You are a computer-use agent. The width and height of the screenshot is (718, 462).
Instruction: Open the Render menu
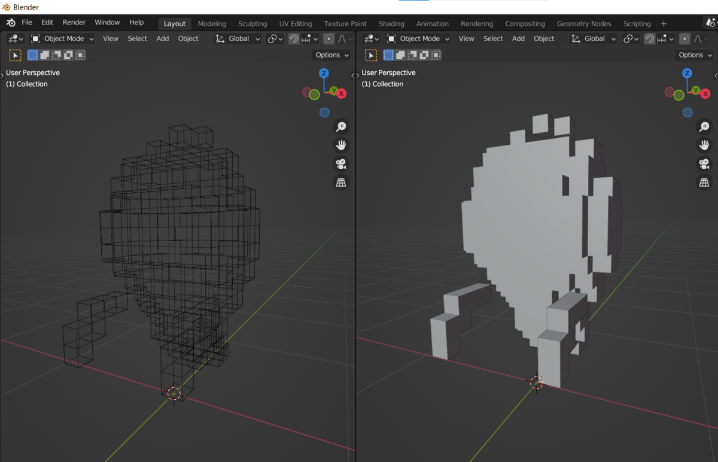click(74, 22)
